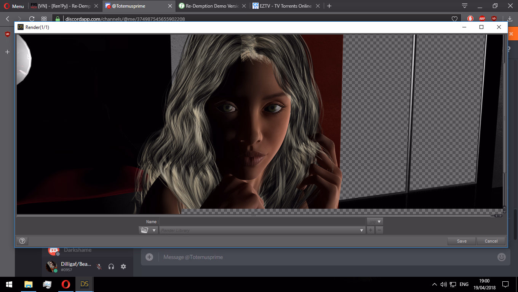The image size is (518, 292).
Task: Open the Adblock Plus extension
Action: coord(482,19)
